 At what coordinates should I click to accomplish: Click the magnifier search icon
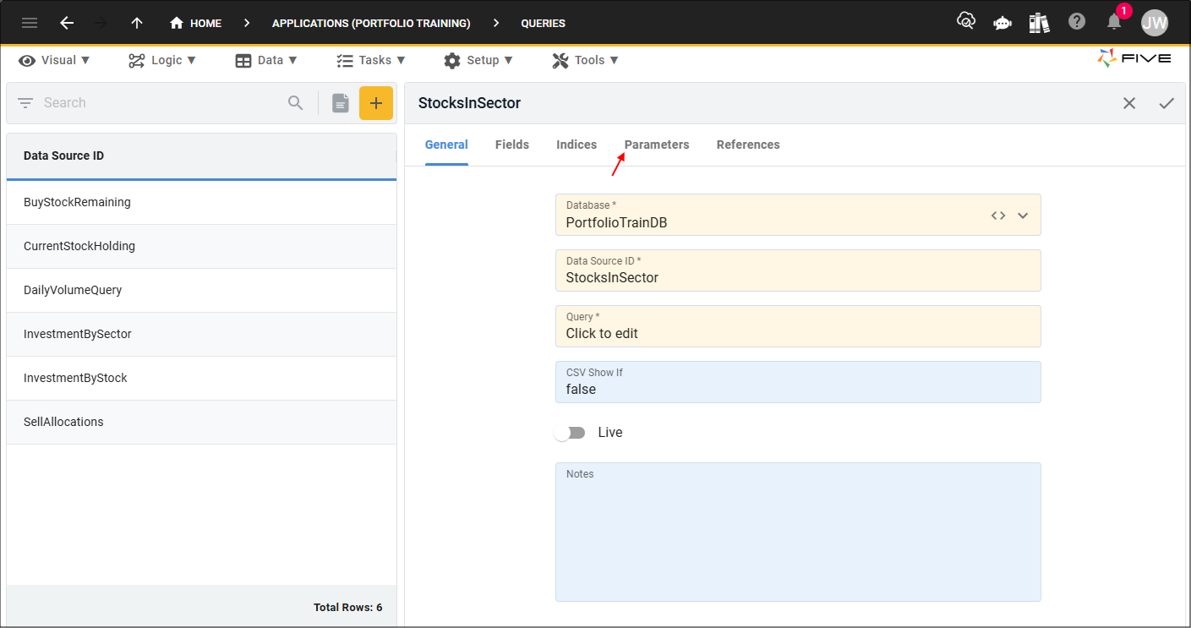295,103
